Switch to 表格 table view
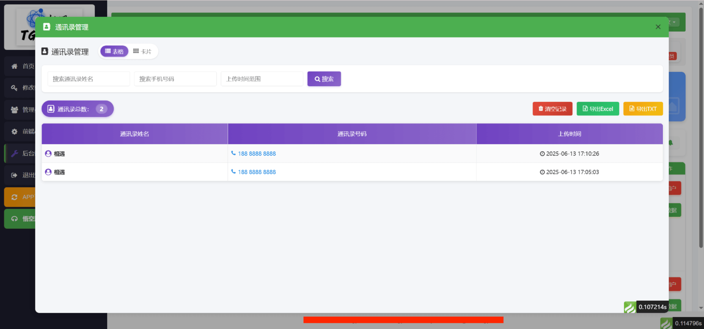Viewport: 704px width, 329px height. pyautogui.click(x=114, y=52)
